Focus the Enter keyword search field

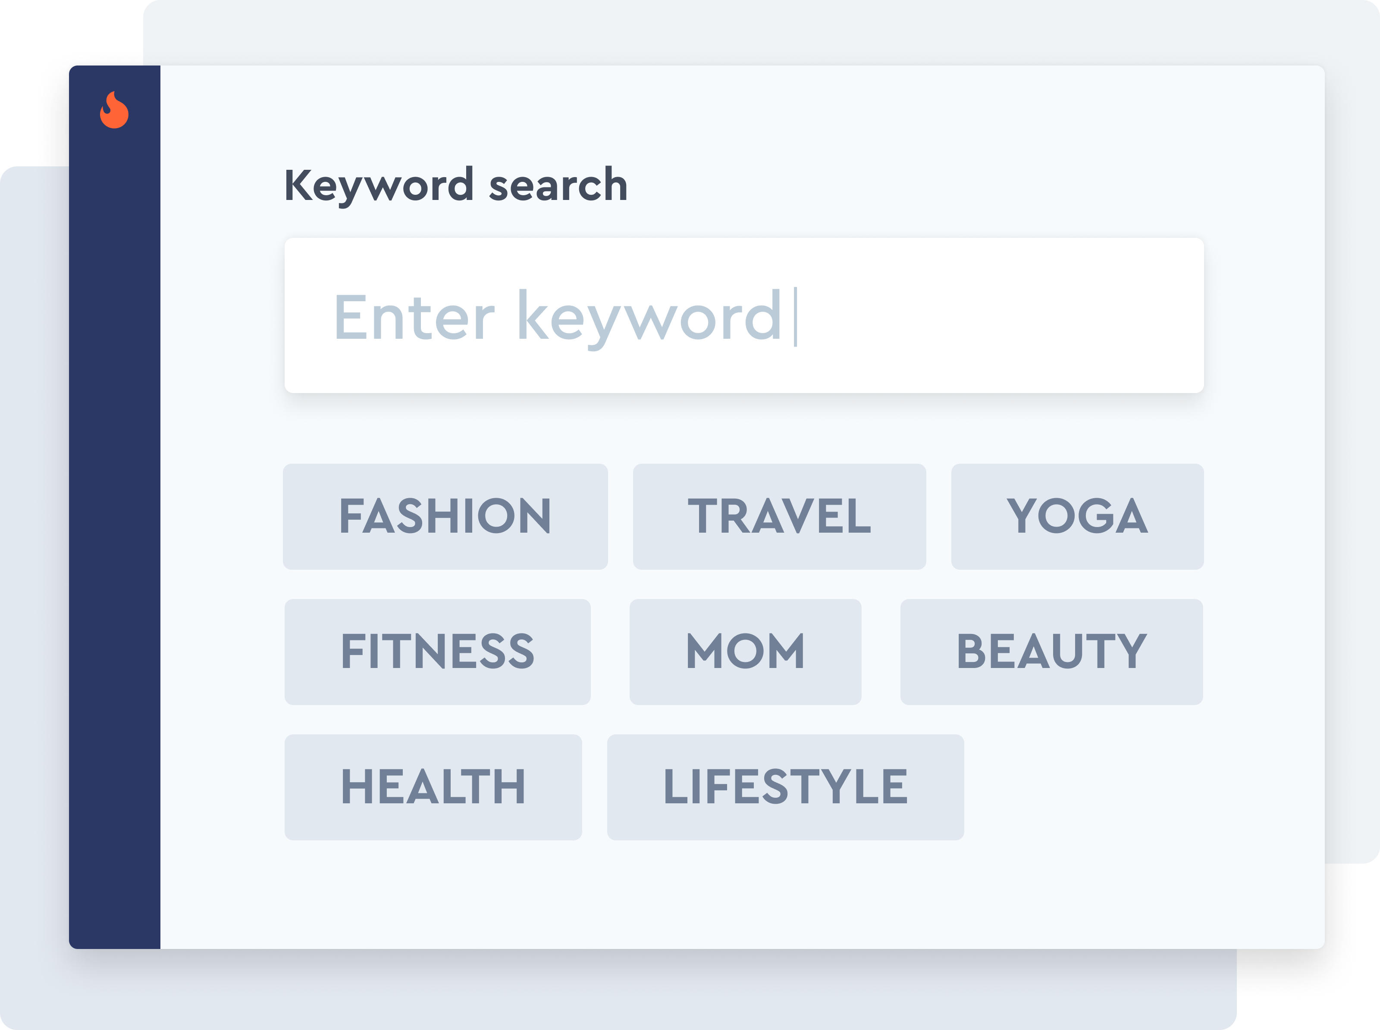pos(743,315)
